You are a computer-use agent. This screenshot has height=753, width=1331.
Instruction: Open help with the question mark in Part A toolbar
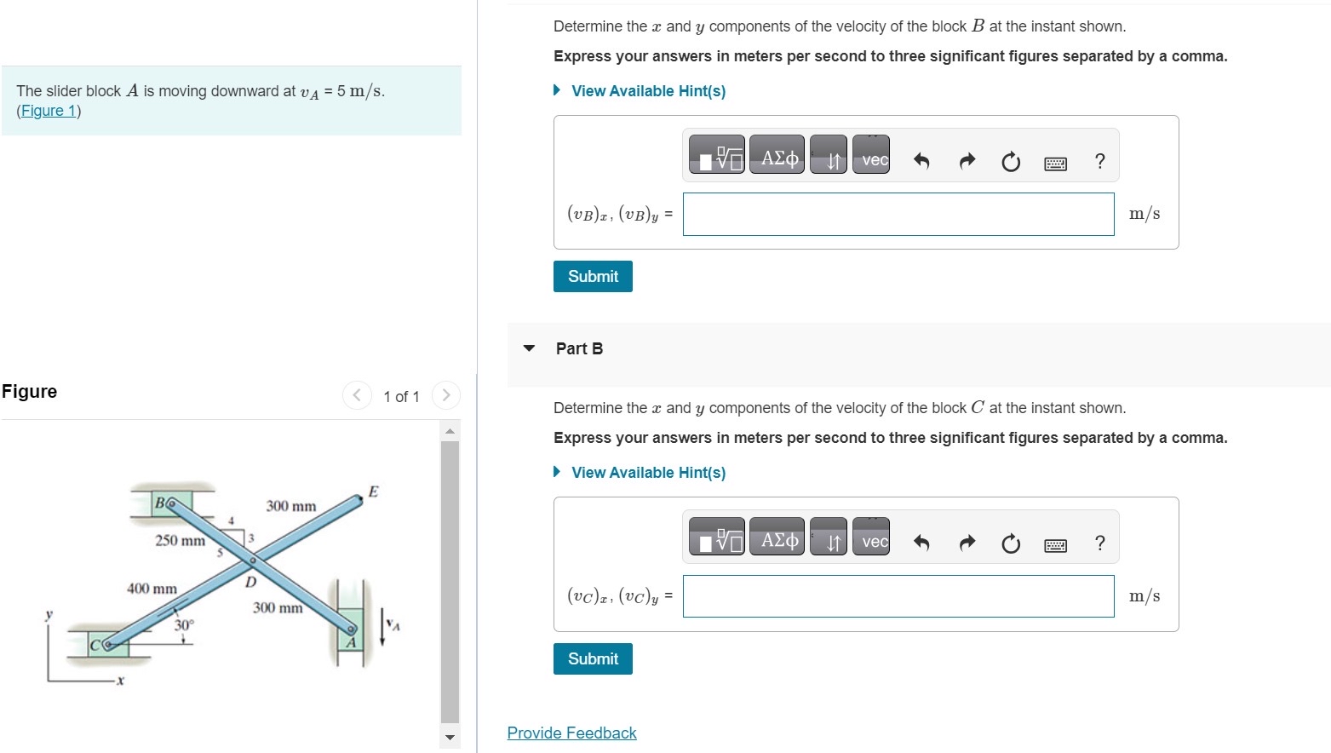1099,160
